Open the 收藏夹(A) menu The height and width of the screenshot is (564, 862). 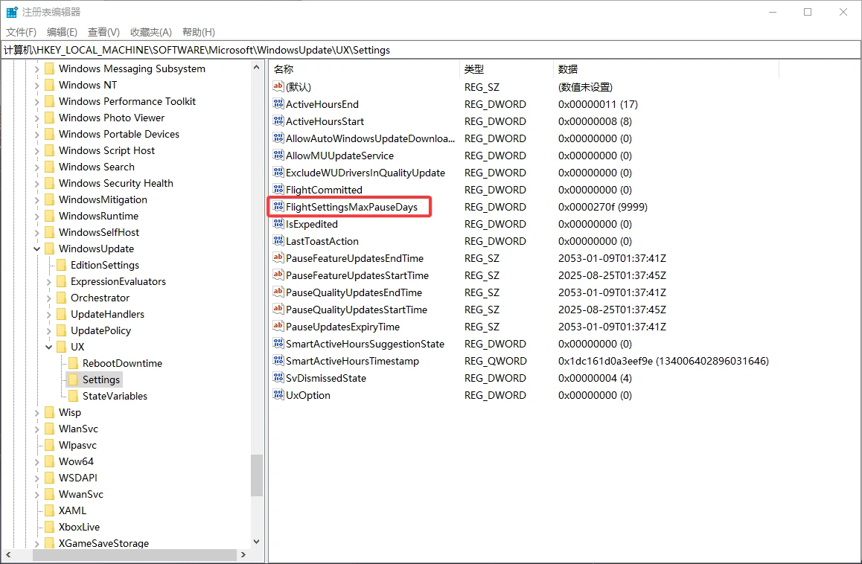[x=150, y=32]
